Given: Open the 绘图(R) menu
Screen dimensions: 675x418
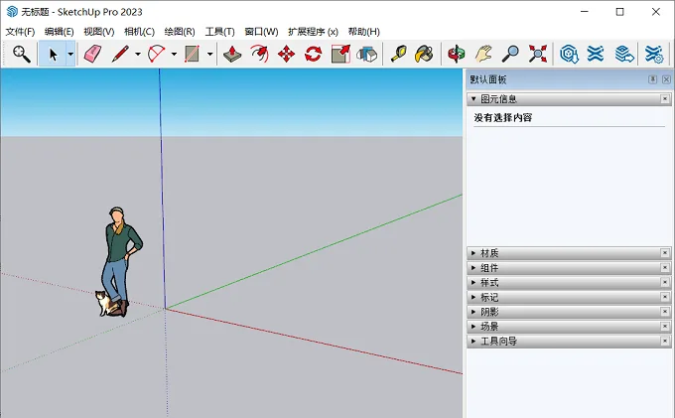Looking at the screenshot, I should (x=180, y=32).
